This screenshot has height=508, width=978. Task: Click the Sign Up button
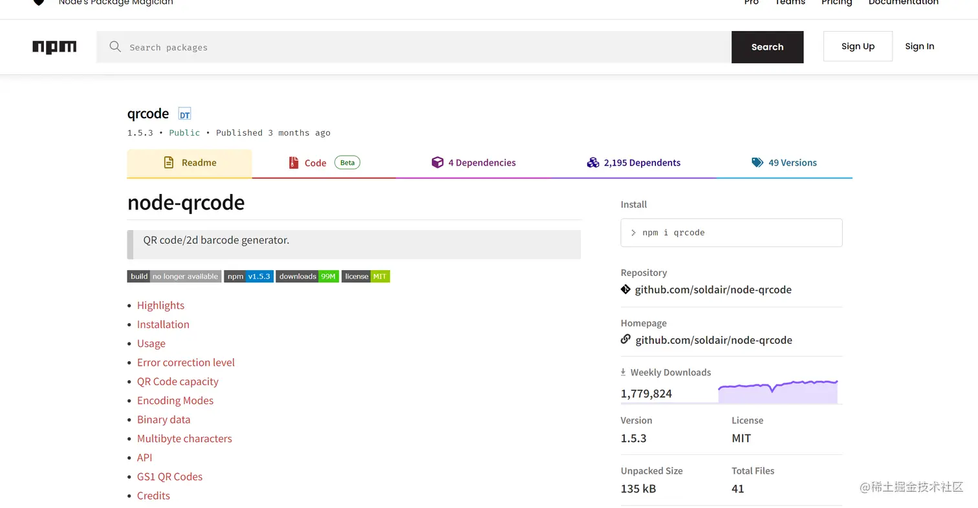pos(858,47)
